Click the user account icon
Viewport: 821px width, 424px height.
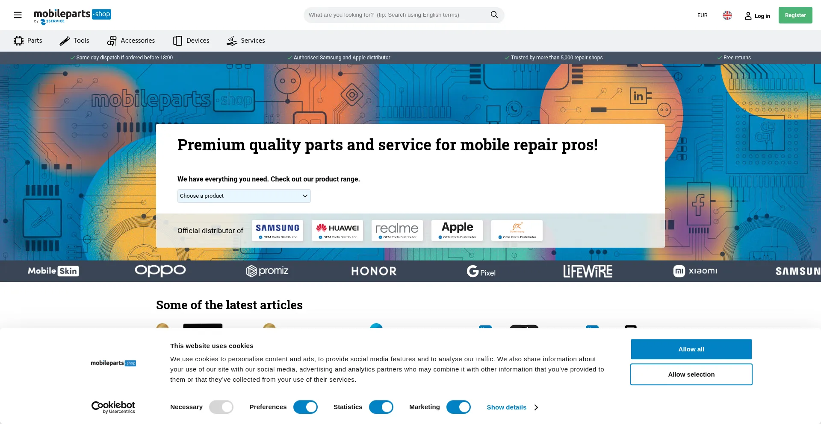[748, 16]
